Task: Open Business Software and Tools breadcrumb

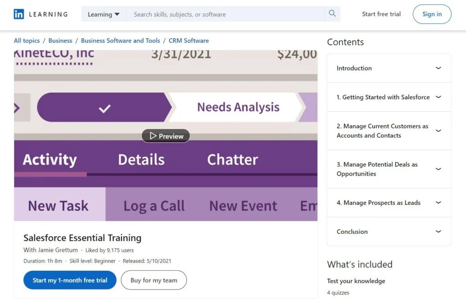Action: pyautogui.click(x=120, y=41)
